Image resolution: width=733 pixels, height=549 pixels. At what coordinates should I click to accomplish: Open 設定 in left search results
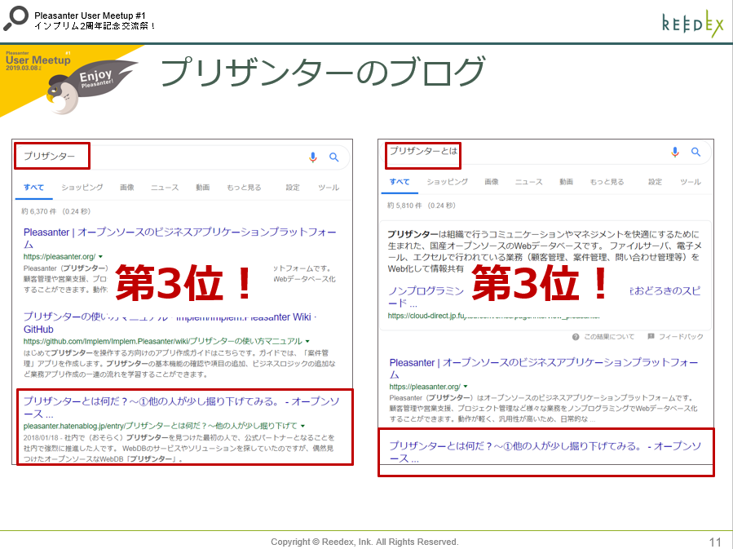[293, 188]
